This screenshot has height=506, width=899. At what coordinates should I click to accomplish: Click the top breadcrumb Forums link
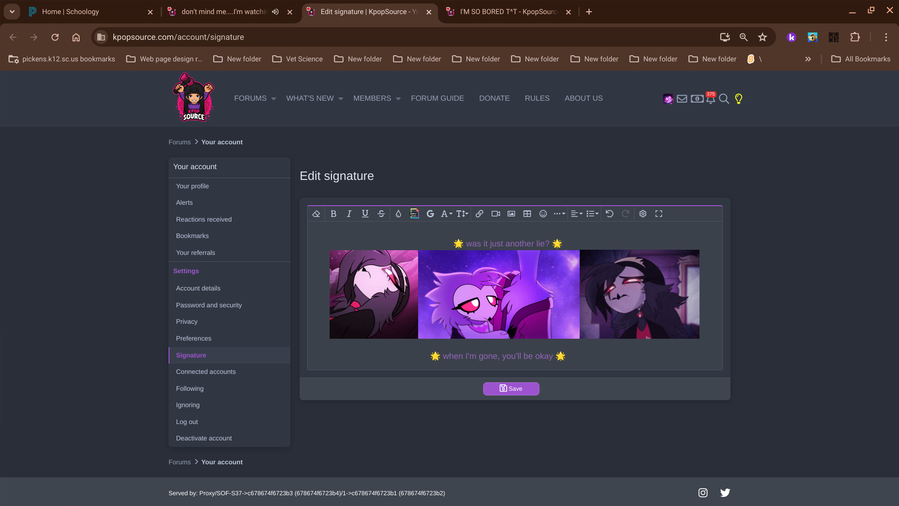pyautogui.click(x=179, y=142)
